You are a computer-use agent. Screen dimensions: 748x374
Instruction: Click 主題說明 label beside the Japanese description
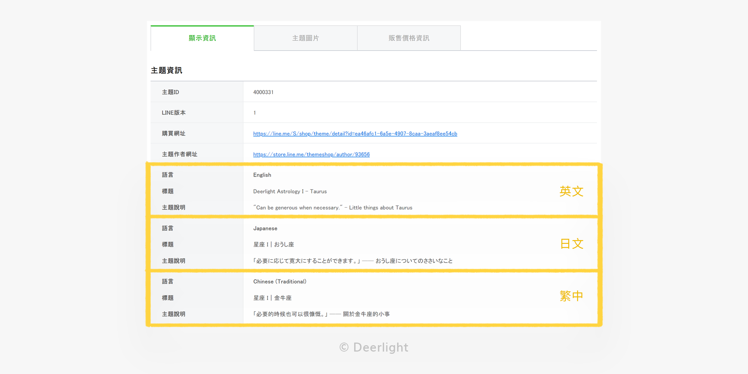pyautogui.click(x=174, y=261)
